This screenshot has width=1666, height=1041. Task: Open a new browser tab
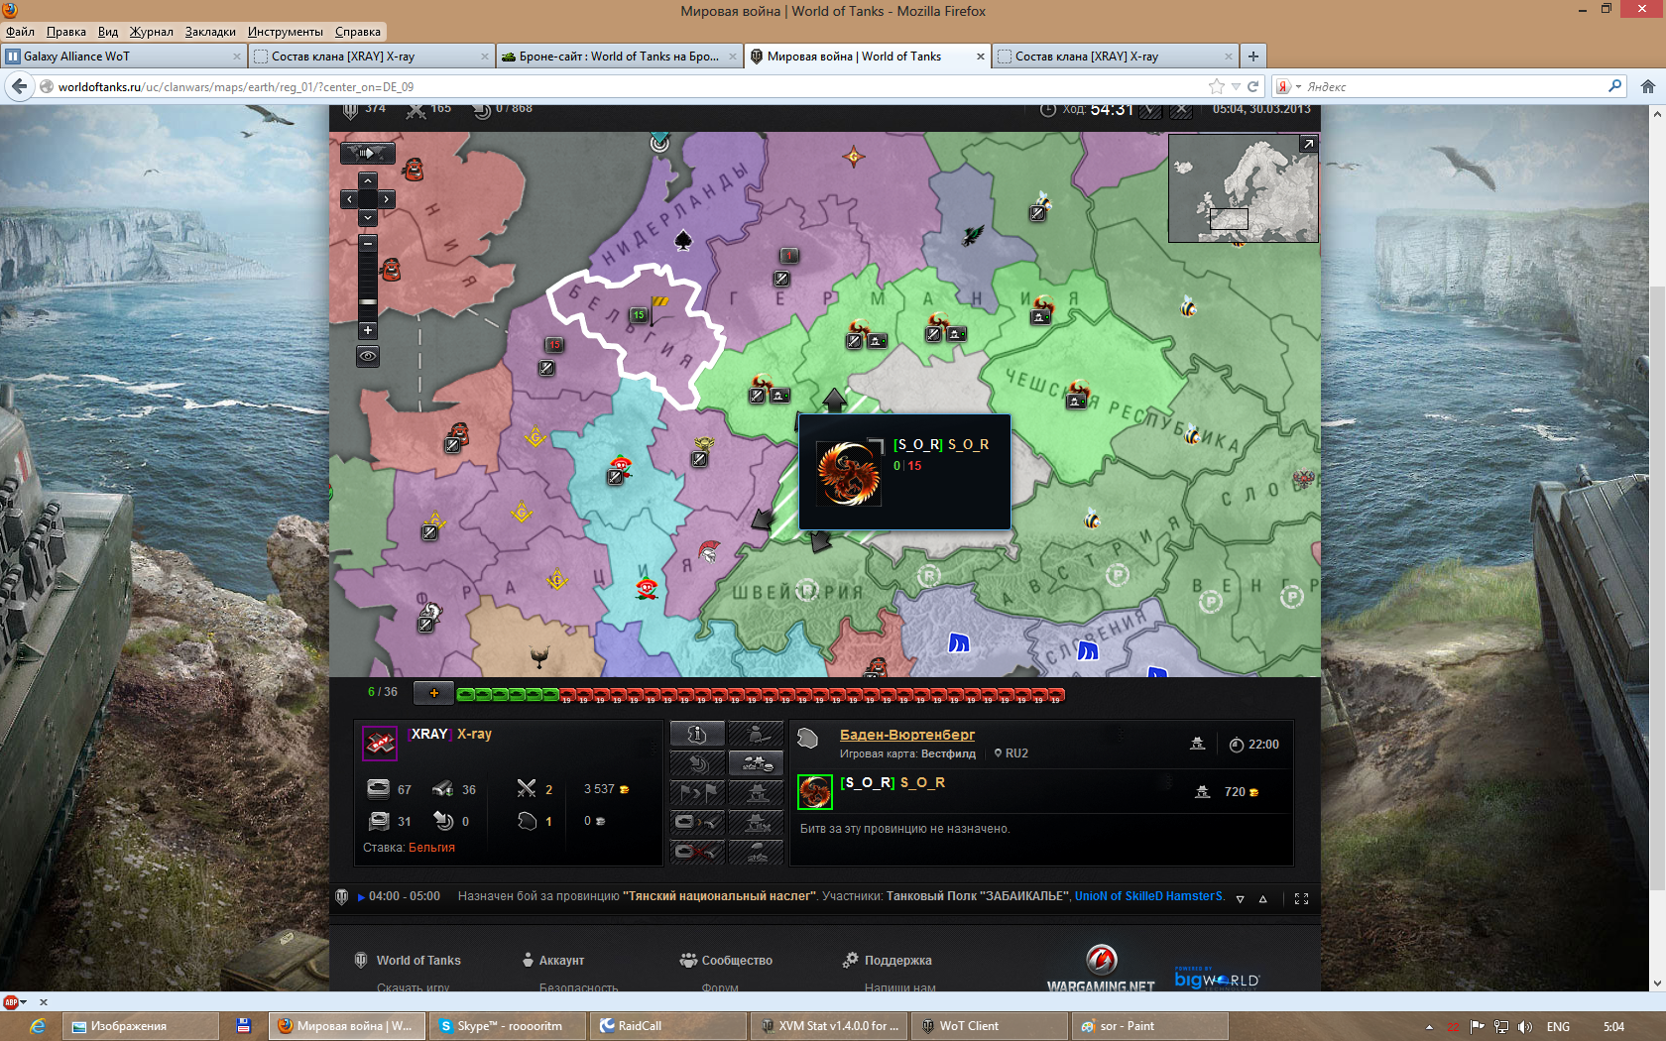coord(1253,57)
